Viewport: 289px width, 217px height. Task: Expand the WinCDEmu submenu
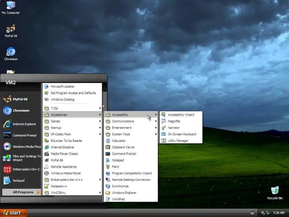tap(72, 193)
